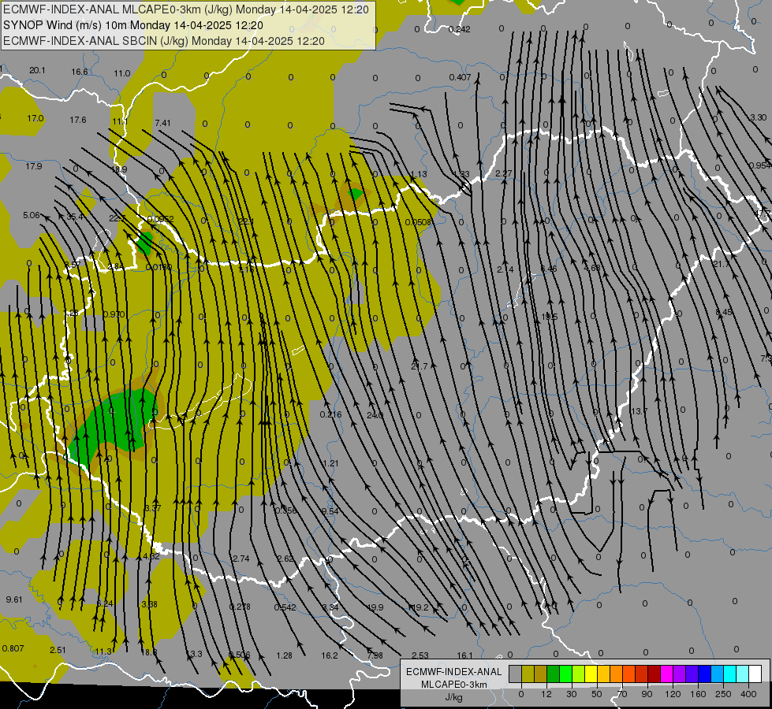Select the map value 0.807

coord(13,648)
